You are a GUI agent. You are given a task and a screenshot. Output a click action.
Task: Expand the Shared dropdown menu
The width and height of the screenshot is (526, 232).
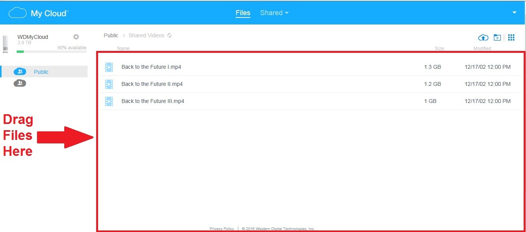click(x=274, y=13)
